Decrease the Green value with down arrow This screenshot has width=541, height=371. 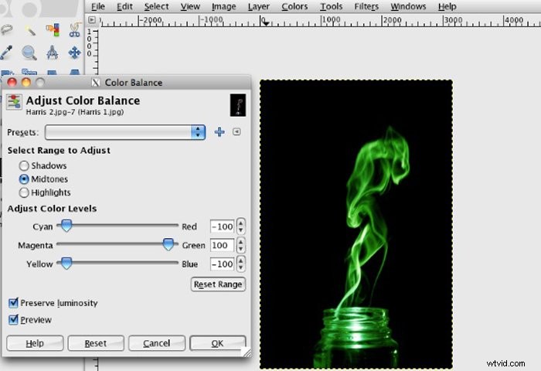point(241,249)
